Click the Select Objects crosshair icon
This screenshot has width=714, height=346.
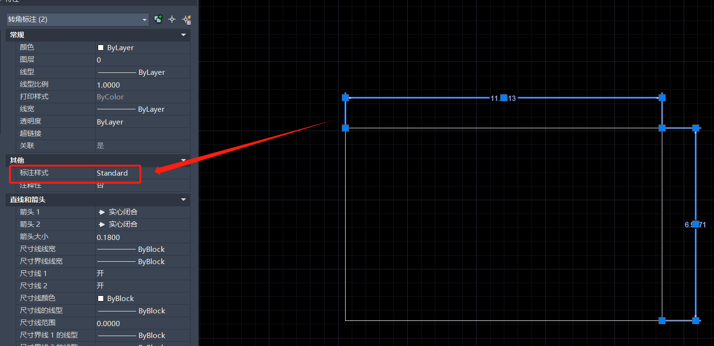[x=172, y=19]
